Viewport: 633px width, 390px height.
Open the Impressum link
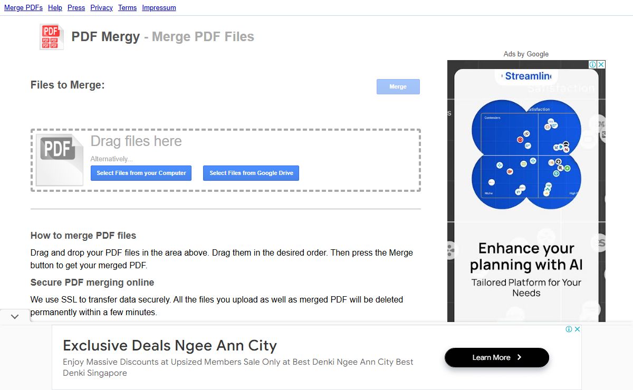(x=159, y=8)
